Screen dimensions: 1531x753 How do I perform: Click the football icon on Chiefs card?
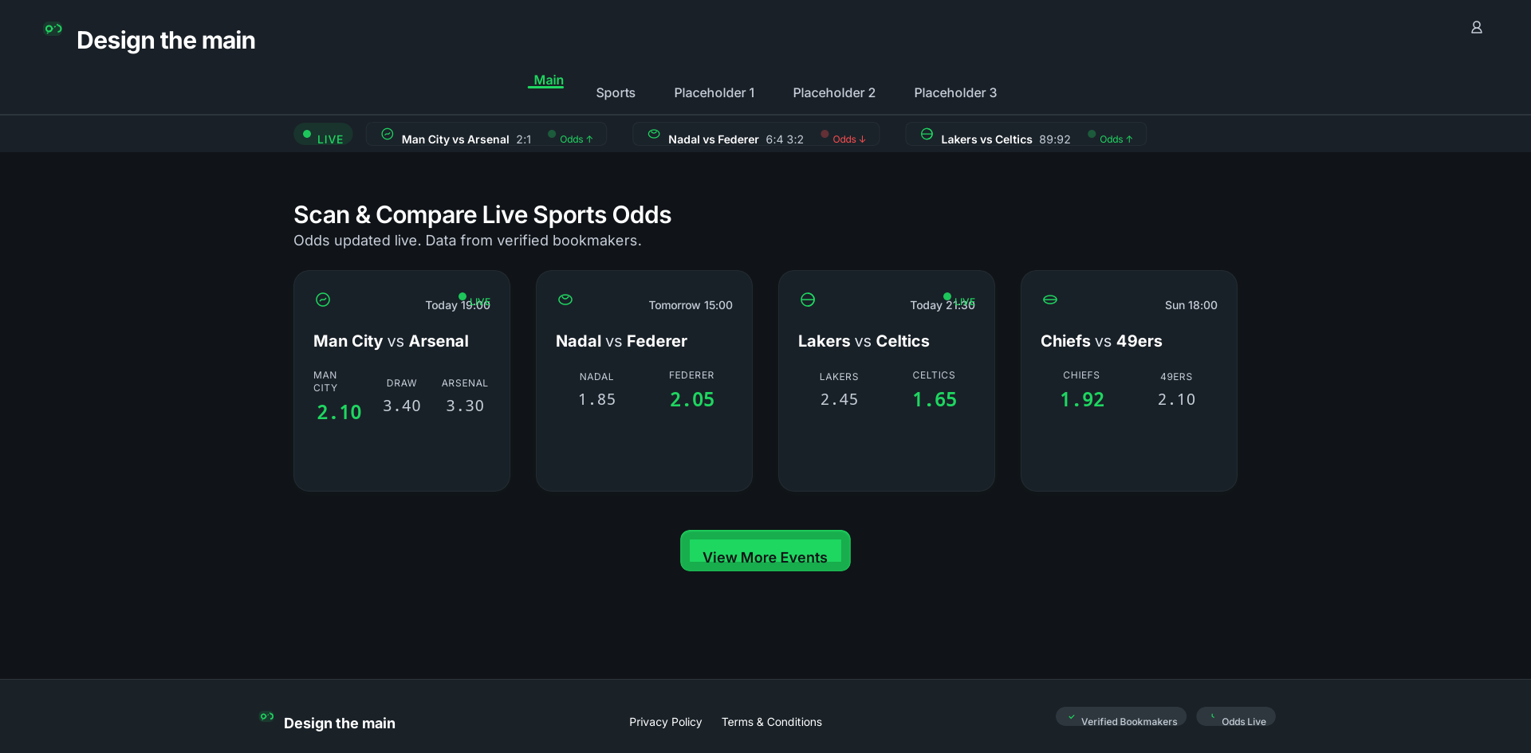click(x=1050, y=300)
